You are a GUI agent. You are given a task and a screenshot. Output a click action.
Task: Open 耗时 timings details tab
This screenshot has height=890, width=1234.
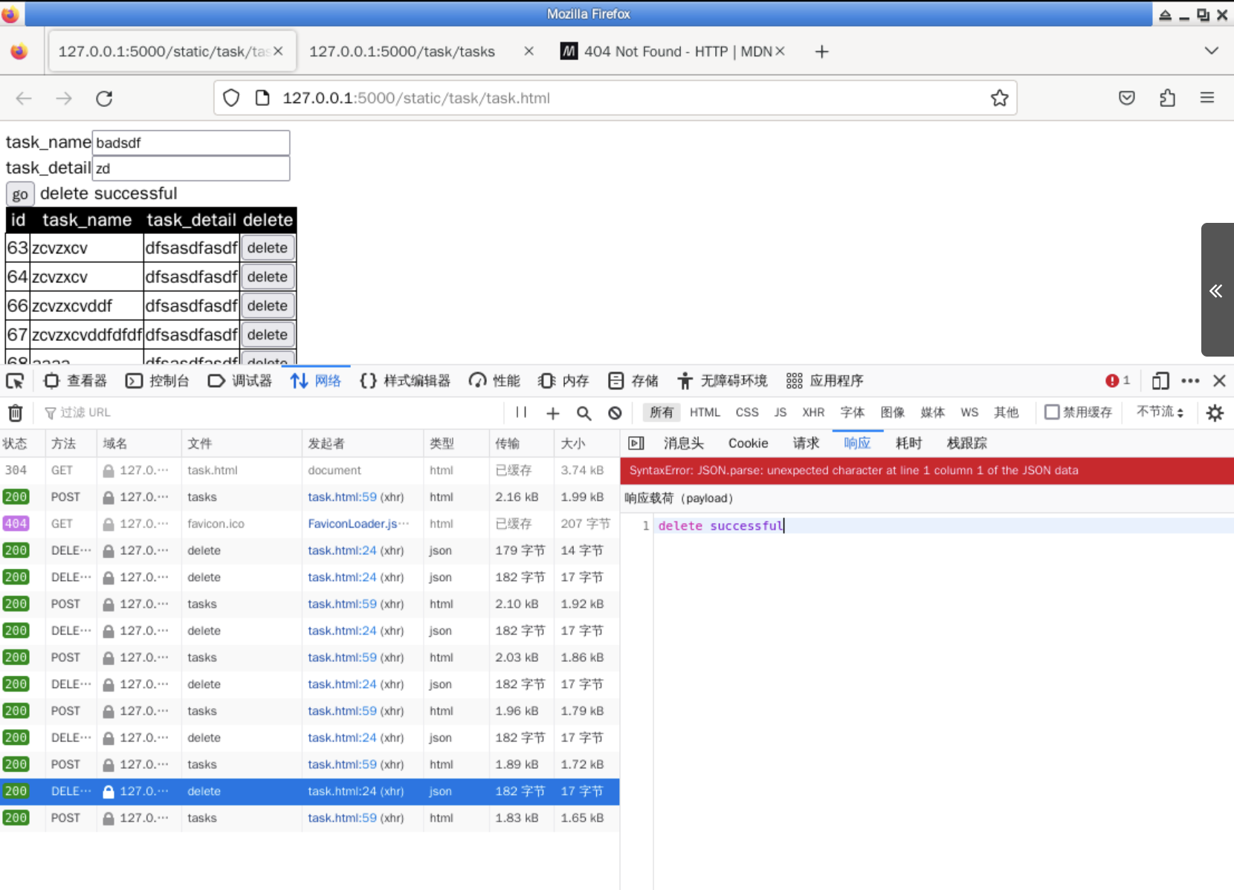(x=908, y=444)
